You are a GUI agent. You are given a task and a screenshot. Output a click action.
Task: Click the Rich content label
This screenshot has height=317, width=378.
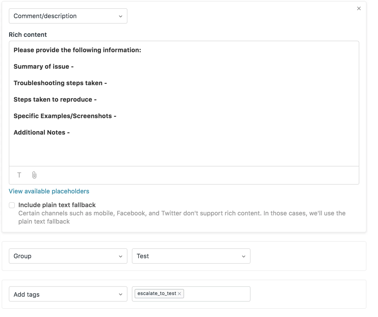(28, 35)
